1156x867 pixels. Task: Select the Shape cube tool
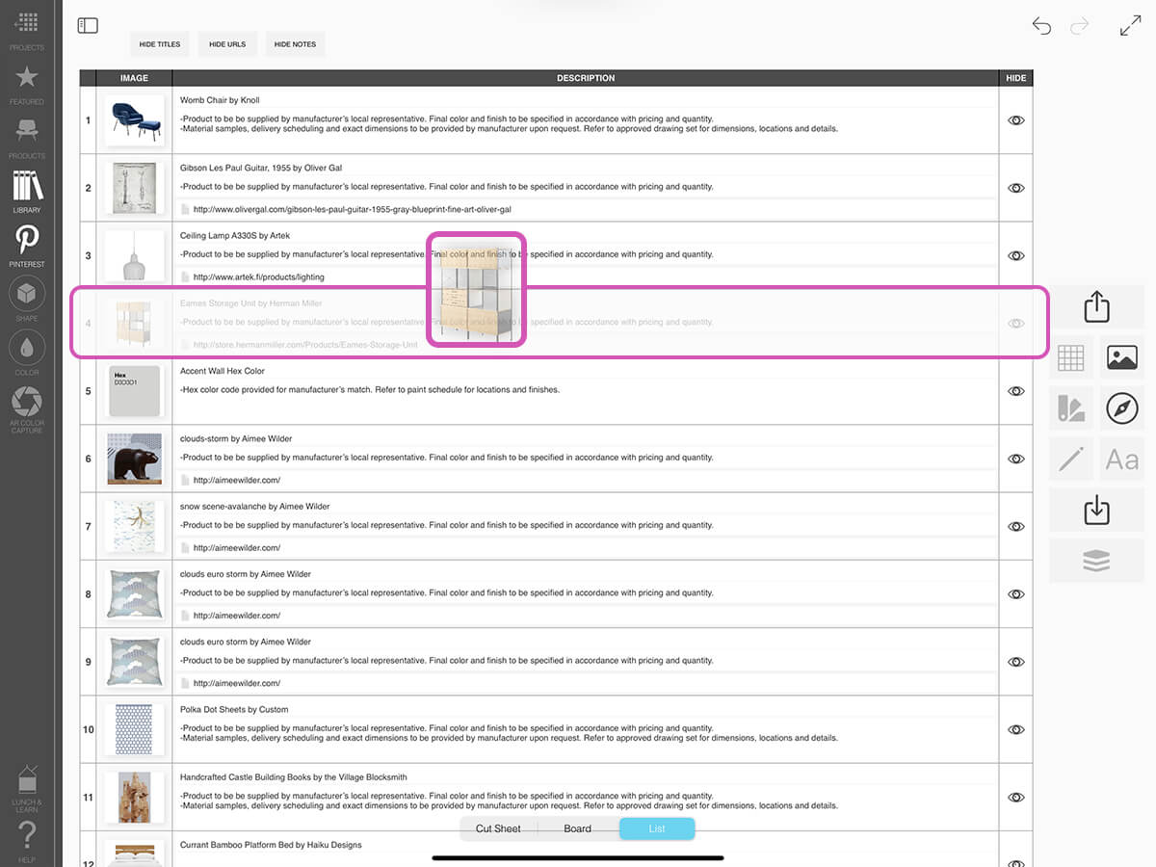[27, 297]
